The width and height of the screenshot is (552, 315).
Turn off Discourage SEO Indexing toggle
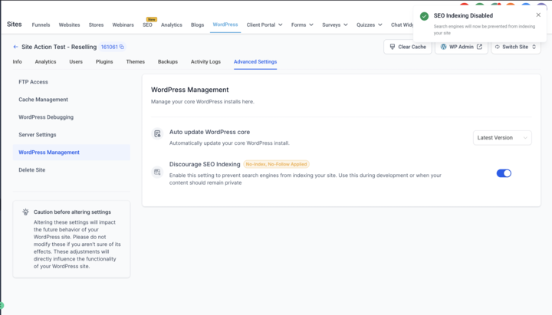[504, 173]
